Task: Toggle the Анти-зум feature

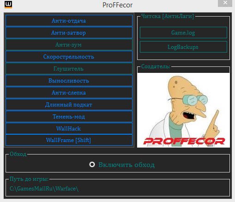Action: point(69,45)
